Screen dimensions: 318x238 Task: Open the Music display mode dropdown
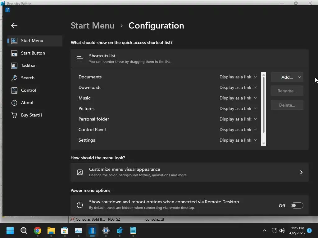click(238, 98)
